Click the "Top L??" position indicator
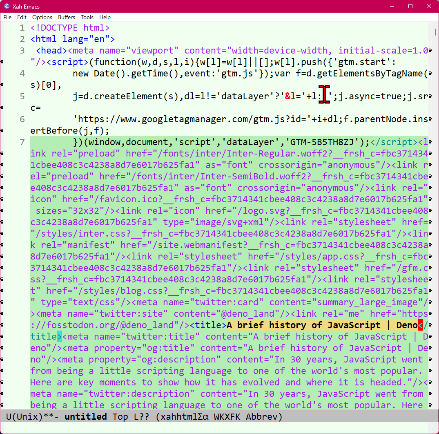The image size is (439, 434). click(131, 416)
